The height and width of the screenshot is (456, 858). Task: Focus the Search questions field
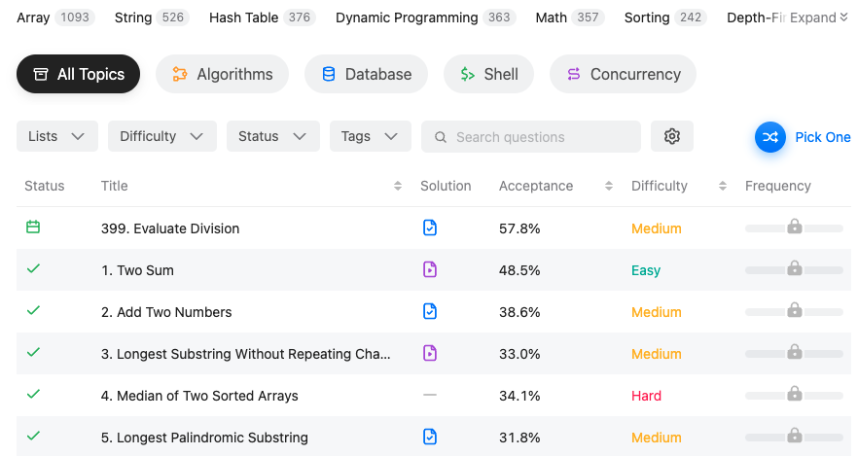[x=531, y=137]
